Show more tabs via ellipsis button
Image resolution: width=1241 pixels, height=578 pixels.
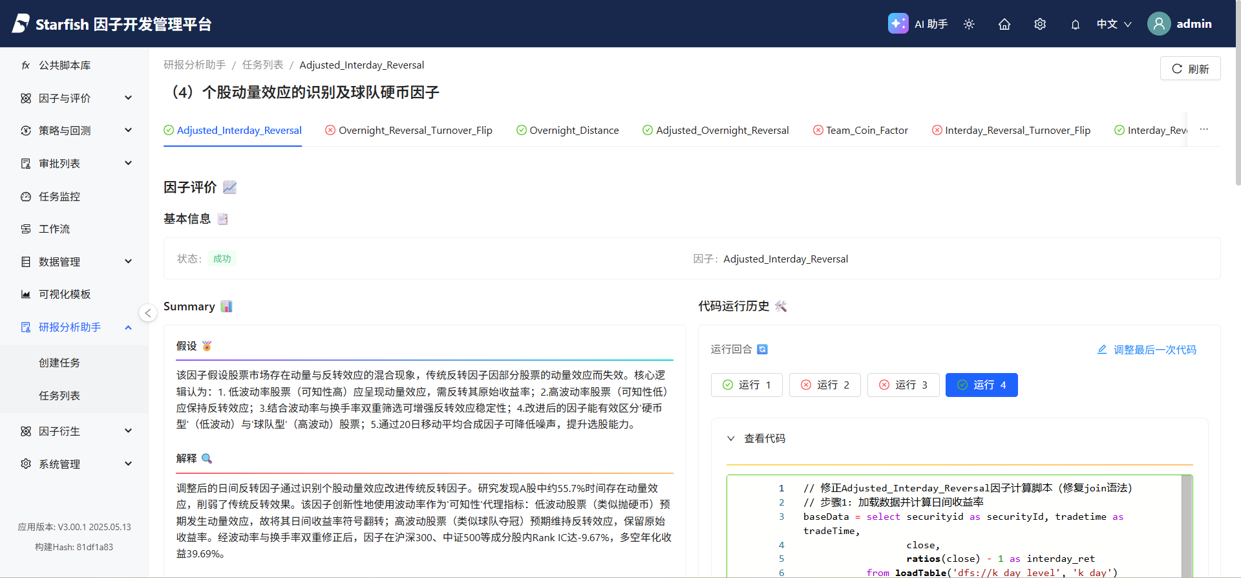tap(1204, 130)
